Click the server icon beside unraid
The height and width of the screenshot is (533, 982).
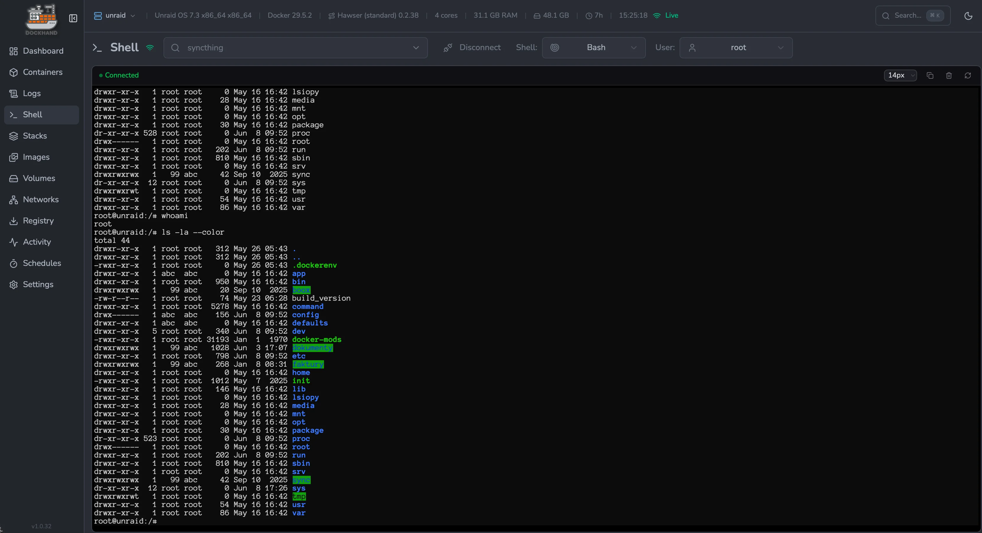pyautogui.click(x=98, y=16)
